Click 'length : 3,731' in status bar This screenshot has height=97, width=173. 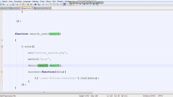coord(84,96)
